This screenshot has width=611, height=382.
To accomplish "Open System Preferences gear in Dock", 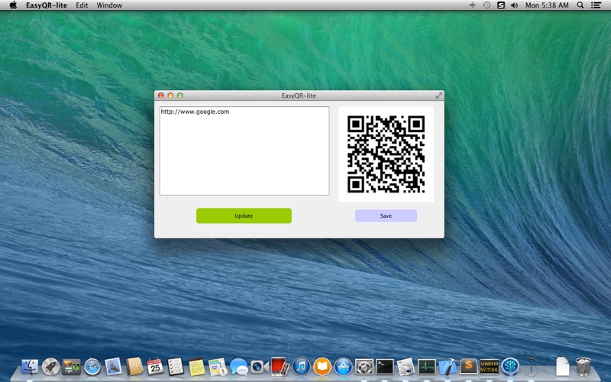I will (x=364, y=367).
